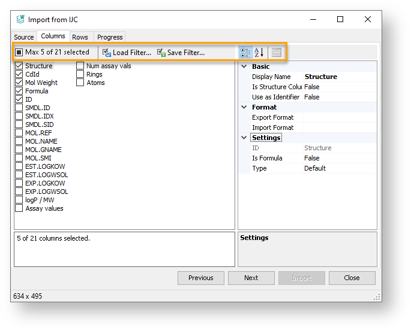Image resolution: width=411 pixels, height=331 pixels.
Task: Switch to the Source tab
Action: [24, 37]
